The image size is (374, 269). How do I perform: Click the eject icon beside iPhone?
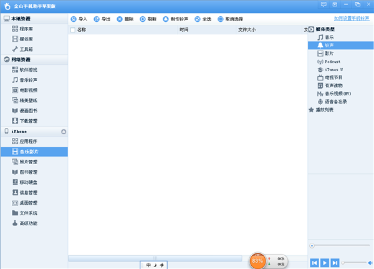coord(64,132)
